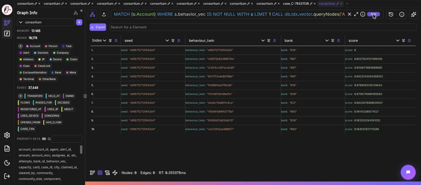
Task: Show query info icon inside the editor
Action: coord(362,14)
